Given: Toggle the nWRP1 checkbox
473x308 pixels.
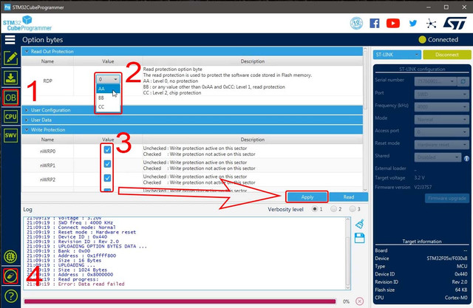Looking at the screenshot, I should pos(107,164).
